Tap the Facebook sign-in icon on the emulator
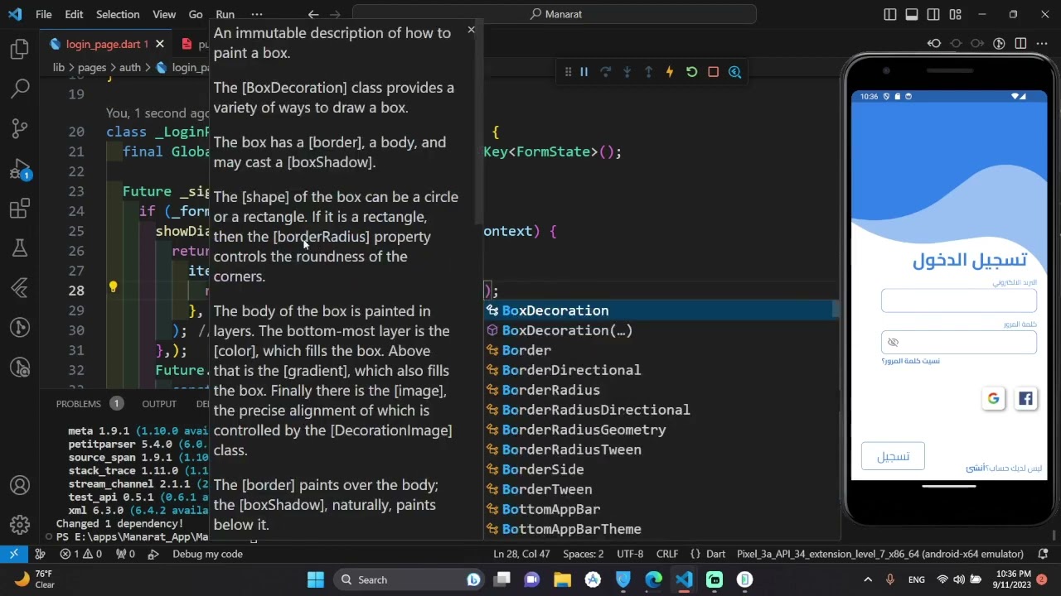 click(x=1025, y=399)
